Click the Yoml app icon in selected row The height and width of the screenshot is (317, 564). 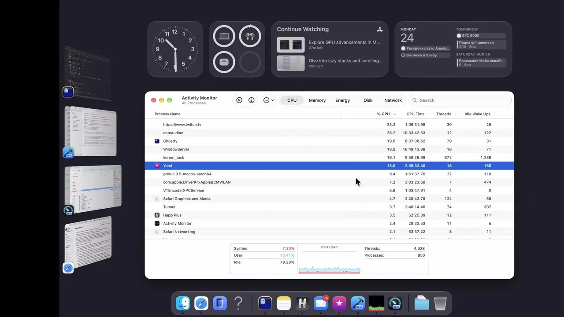157,166
